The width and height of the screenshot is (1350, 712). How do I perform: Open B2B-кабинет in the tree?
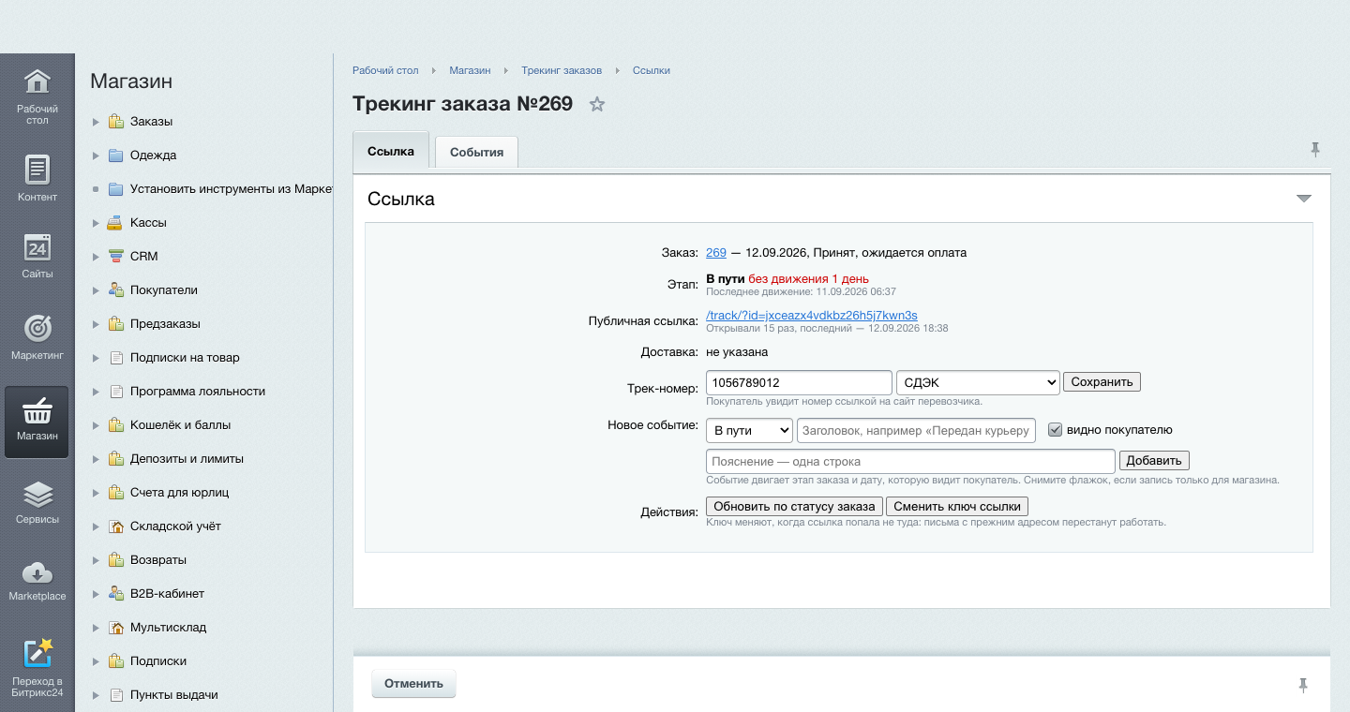click(x=167, y=594)
